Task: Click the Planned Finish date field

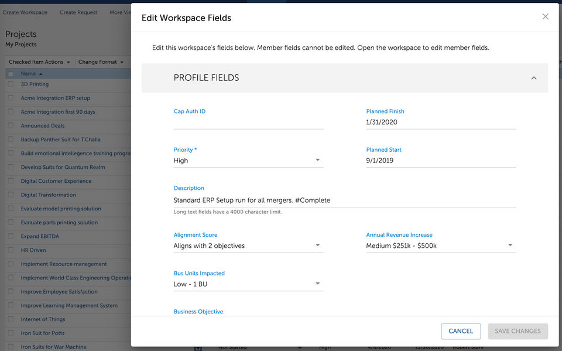Action: pos(441,122)
